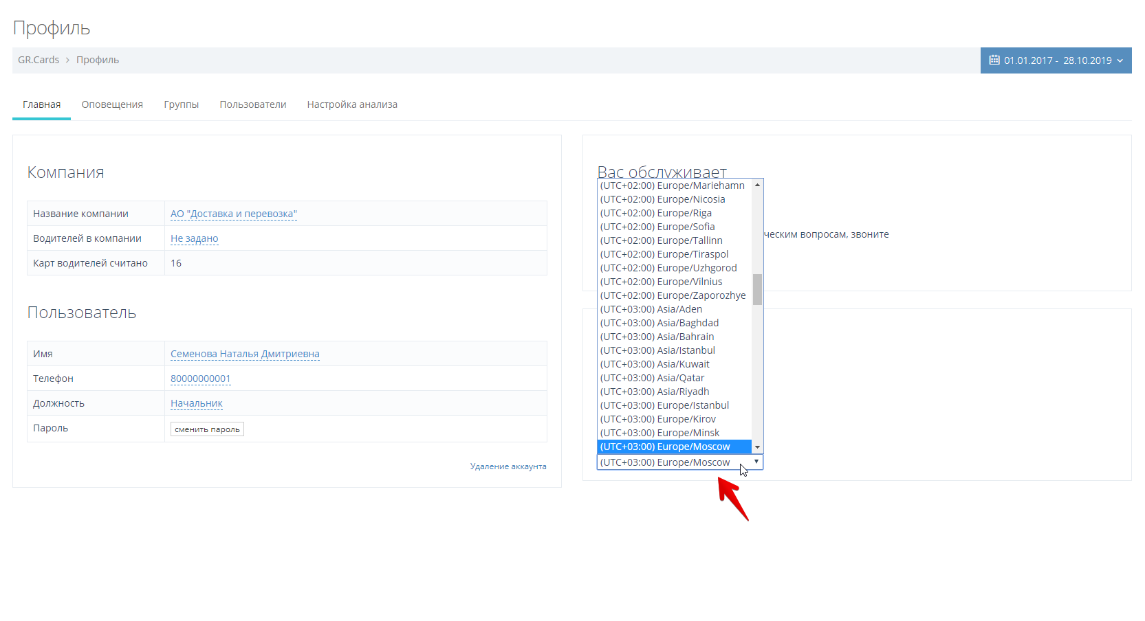Open the Группы tab
This screenshot has width=1145, height=621.
coord(181,104)
